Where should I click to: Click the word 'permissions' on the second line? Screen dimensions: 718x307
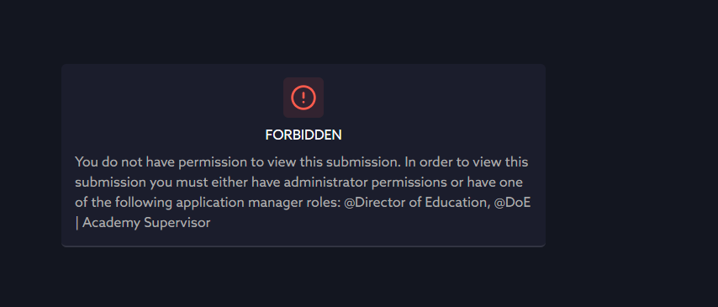(408, 183)
